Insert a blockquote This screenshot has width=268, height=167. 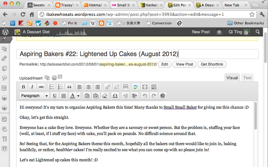point(70,87)
